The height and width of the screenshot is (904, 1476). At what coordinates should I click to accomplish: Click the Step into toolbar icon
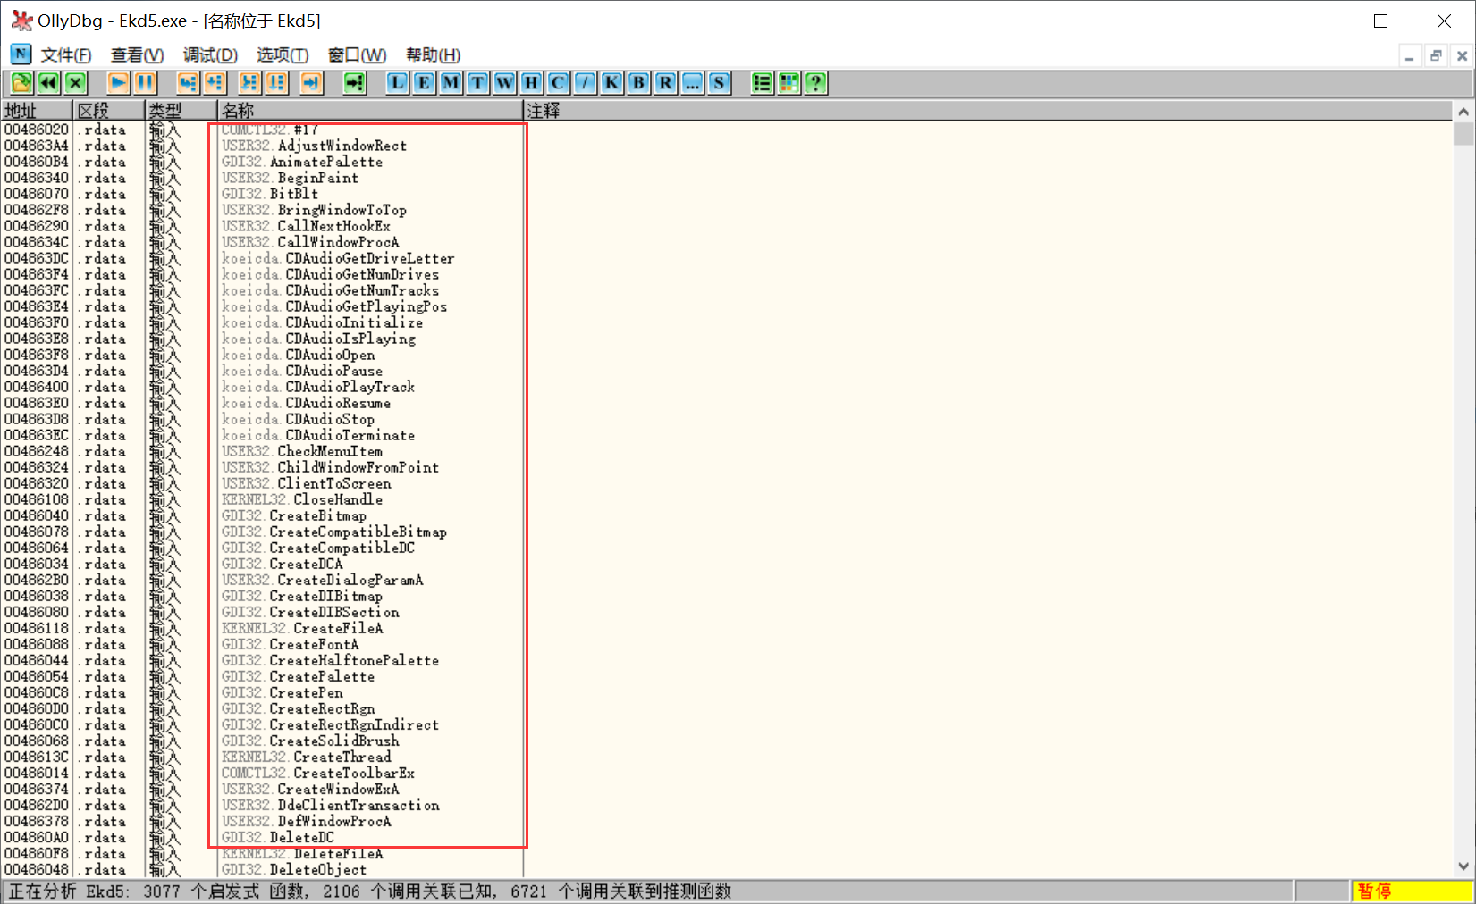(x=188, y=83)
